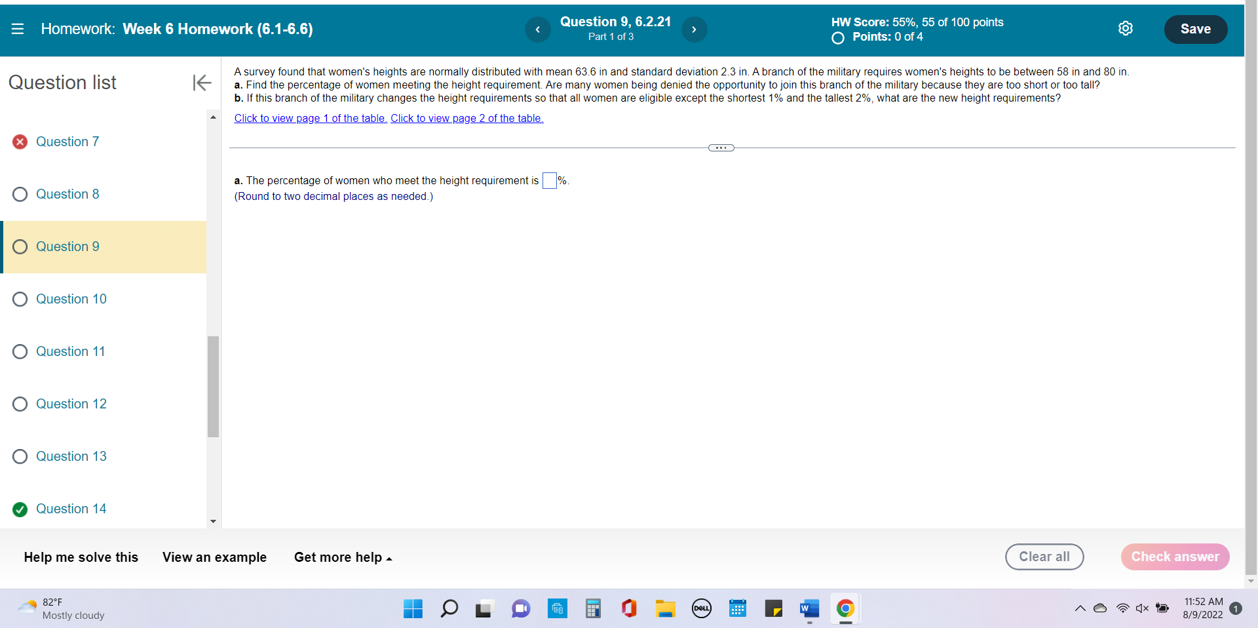Image resolution: width=1258 pixels, height=628 pixels.
Task: Select the Question 10 radio circle
Action: 20,299
